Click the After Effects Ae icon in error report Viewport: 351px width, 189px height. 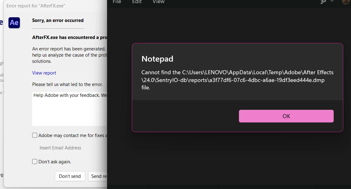point(14,23)
